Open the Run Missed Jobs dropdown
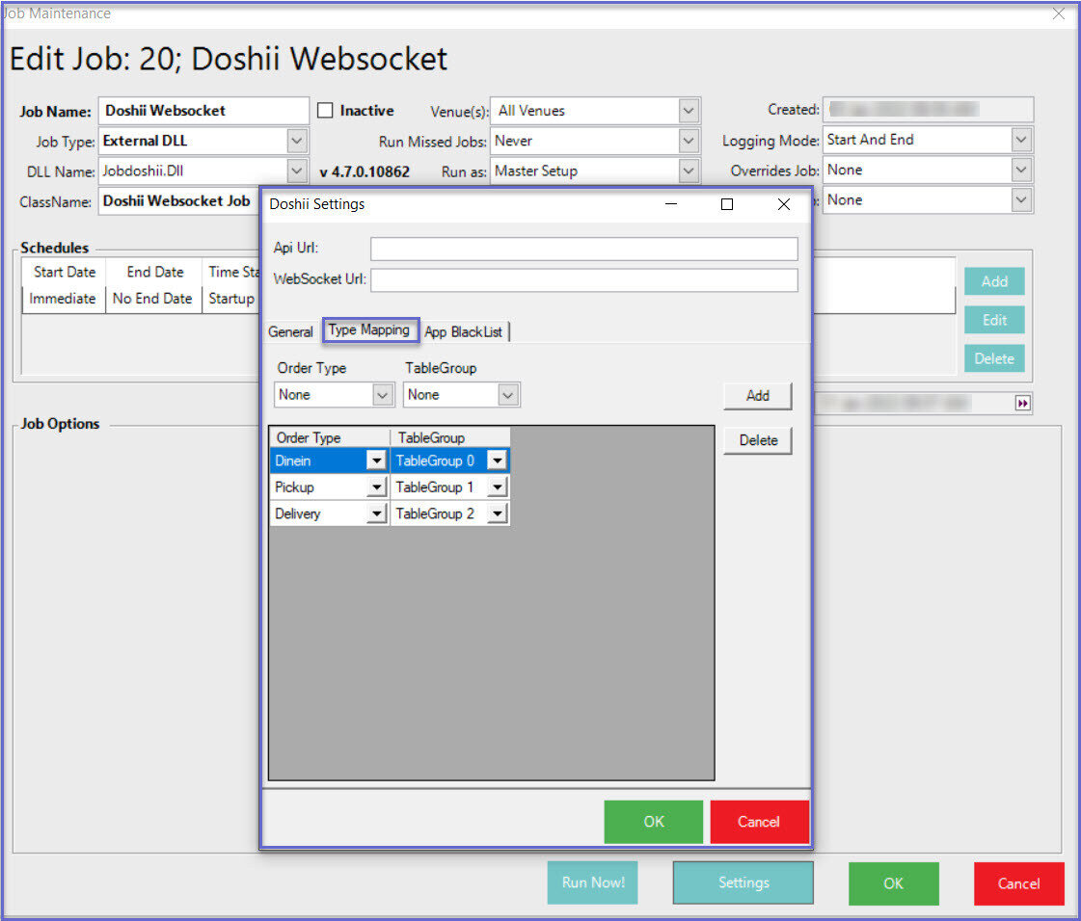Screen dimensions: 1081x921 click(688, 142)
